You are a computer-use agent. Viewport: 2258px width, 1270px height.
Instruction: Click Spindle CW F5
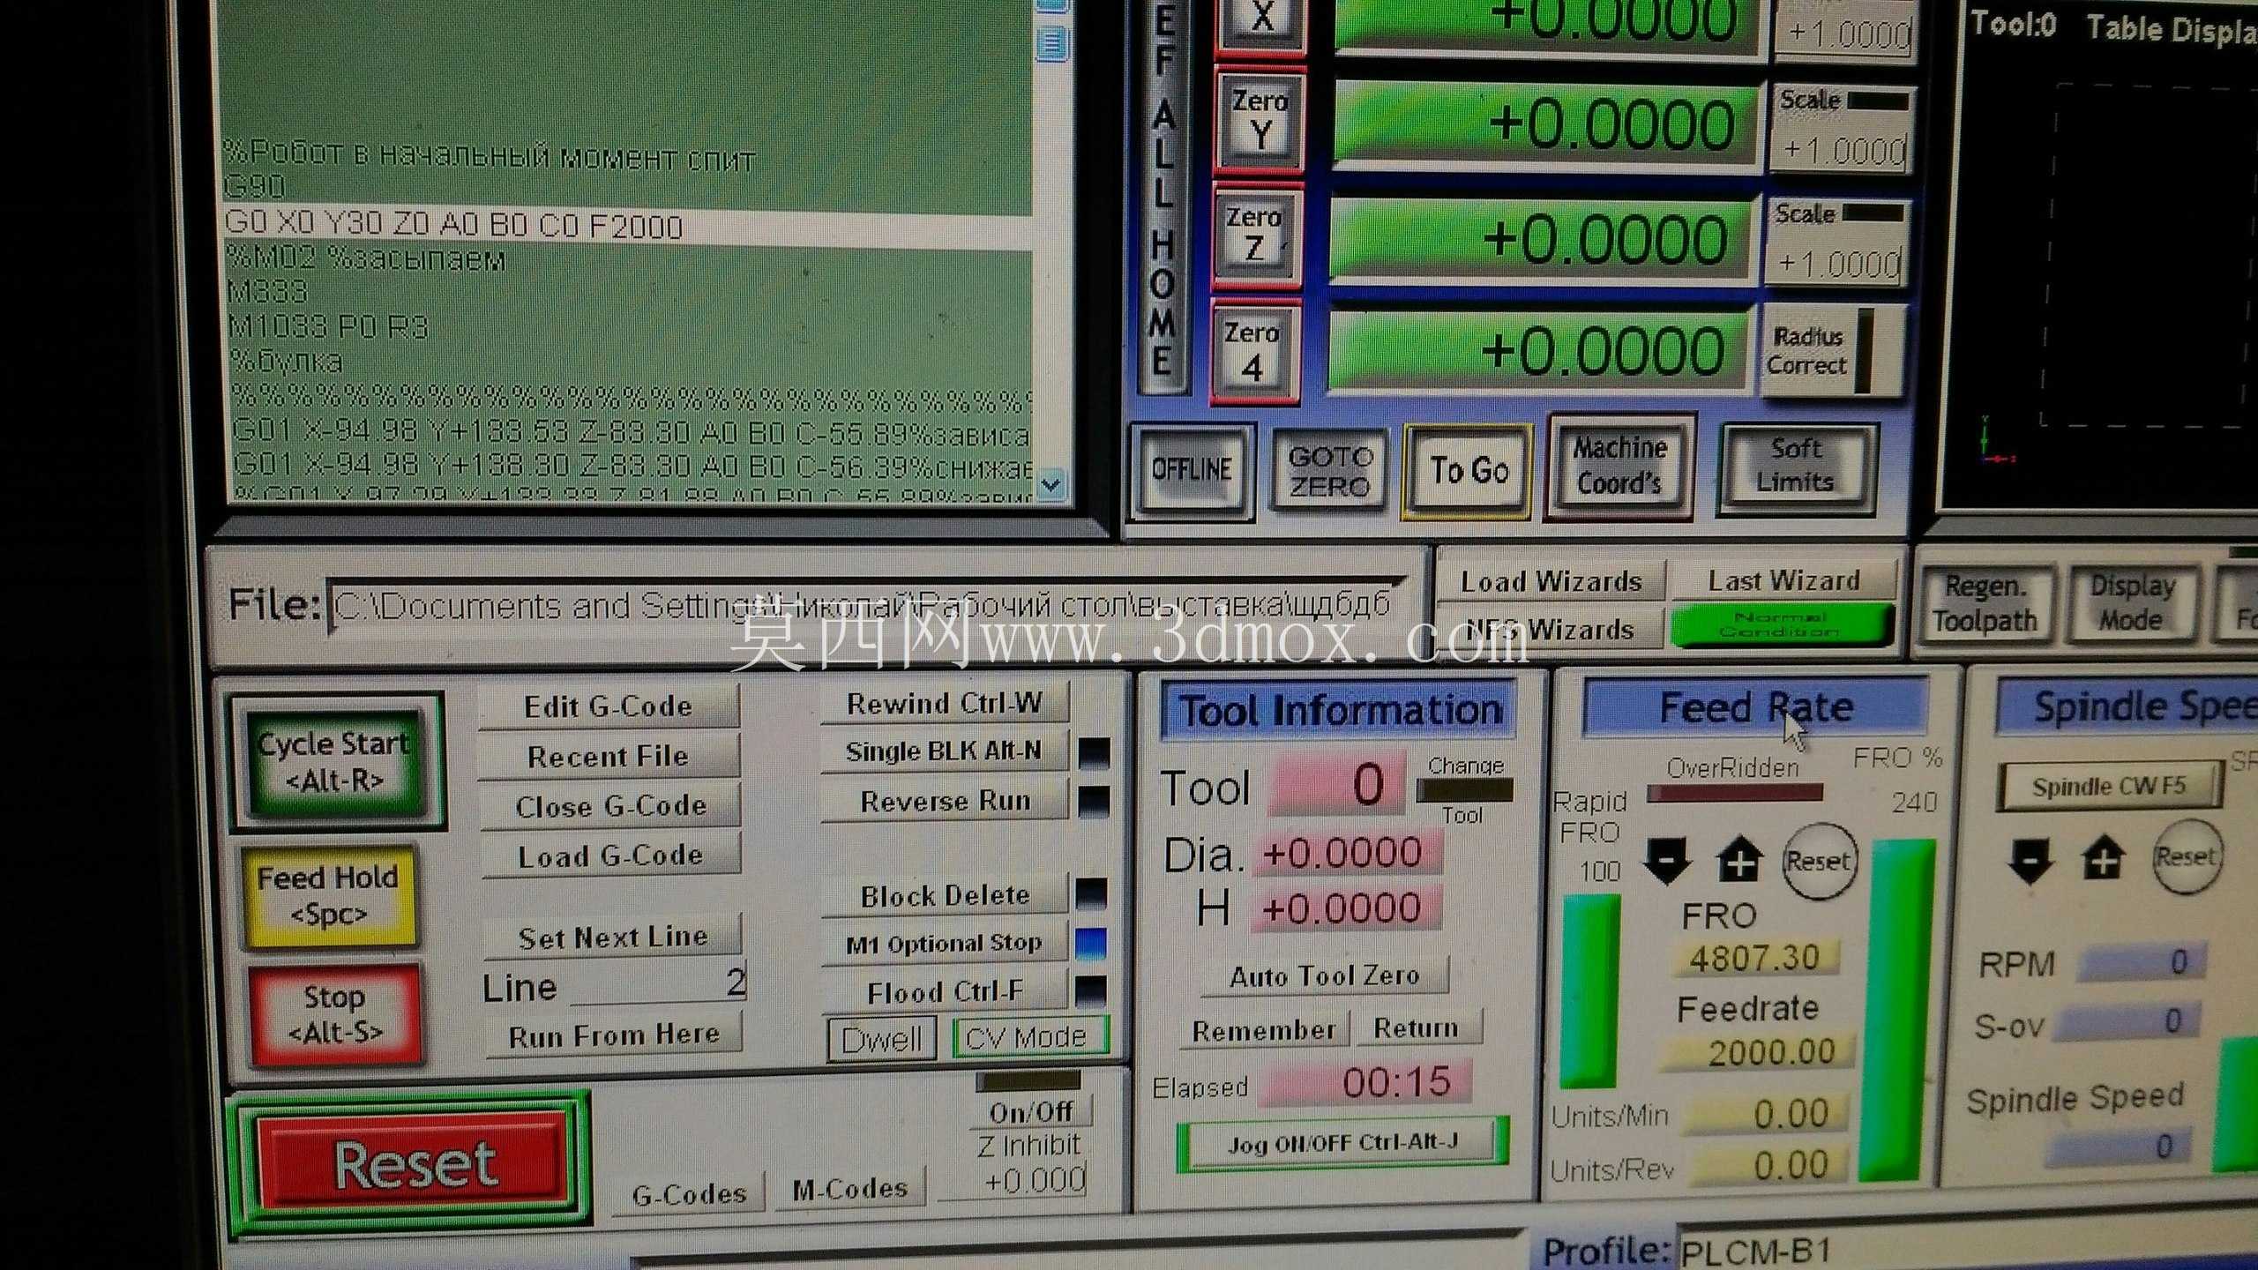(x=2109, y=786)
